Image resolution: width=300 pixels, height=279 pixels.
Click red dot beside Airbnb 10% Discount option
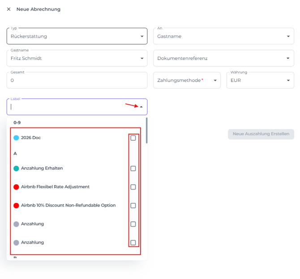pos(16,206)
